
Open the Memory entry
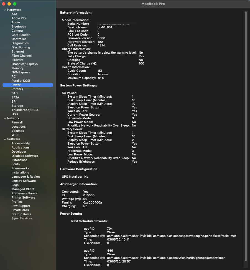coord(17,68)
